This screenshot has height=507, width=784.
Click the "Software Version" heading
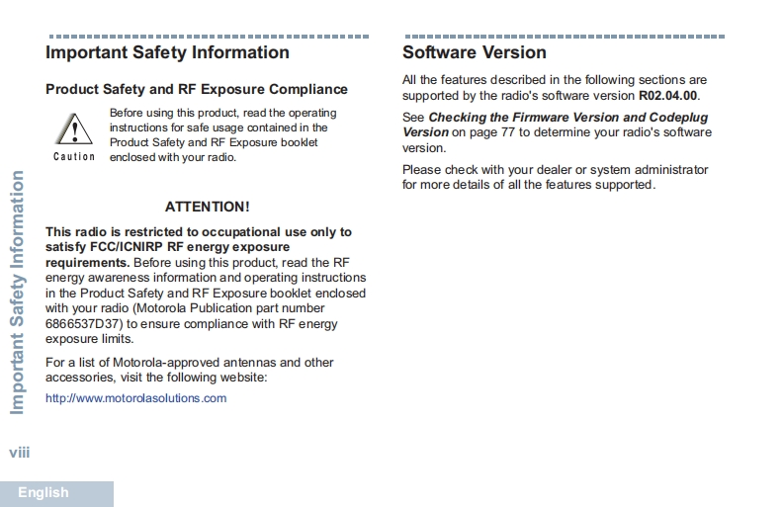point(474,52)
